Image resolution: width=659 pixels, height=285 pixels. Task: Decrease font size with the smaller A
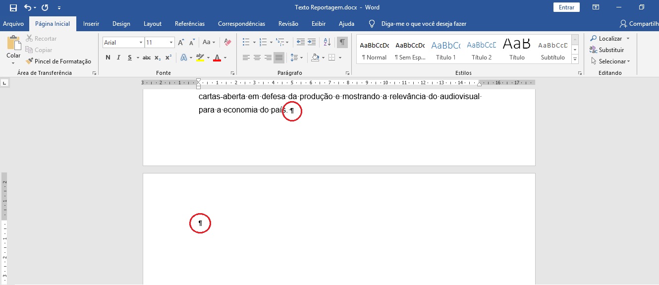[x=192, y=43]
